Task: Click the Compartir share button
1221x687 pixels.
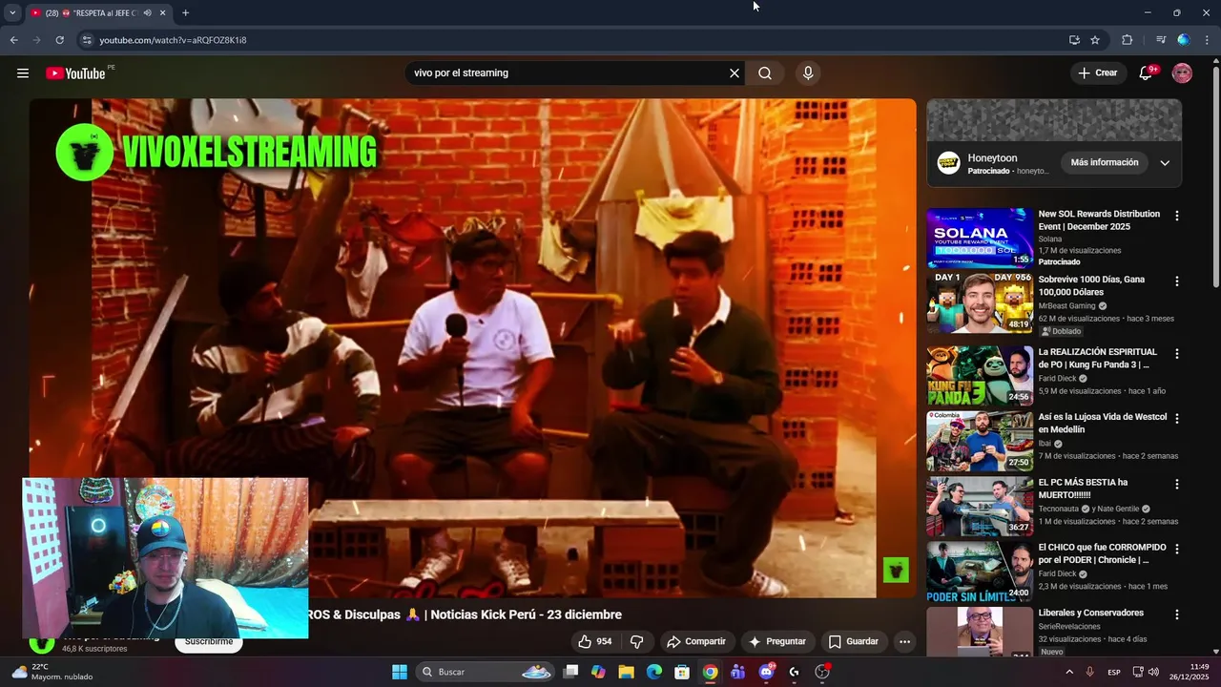Action: coord(695,641)
